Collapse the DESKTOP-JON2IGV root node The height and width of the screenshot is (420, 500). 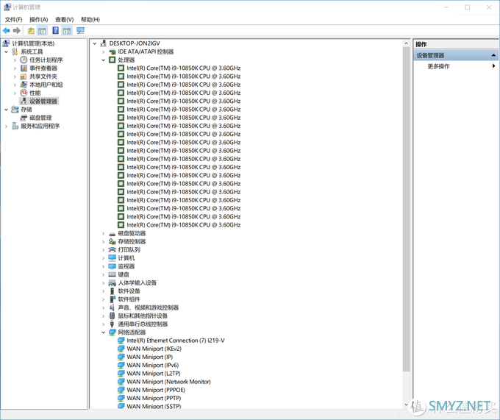click(x=95, y=43)
